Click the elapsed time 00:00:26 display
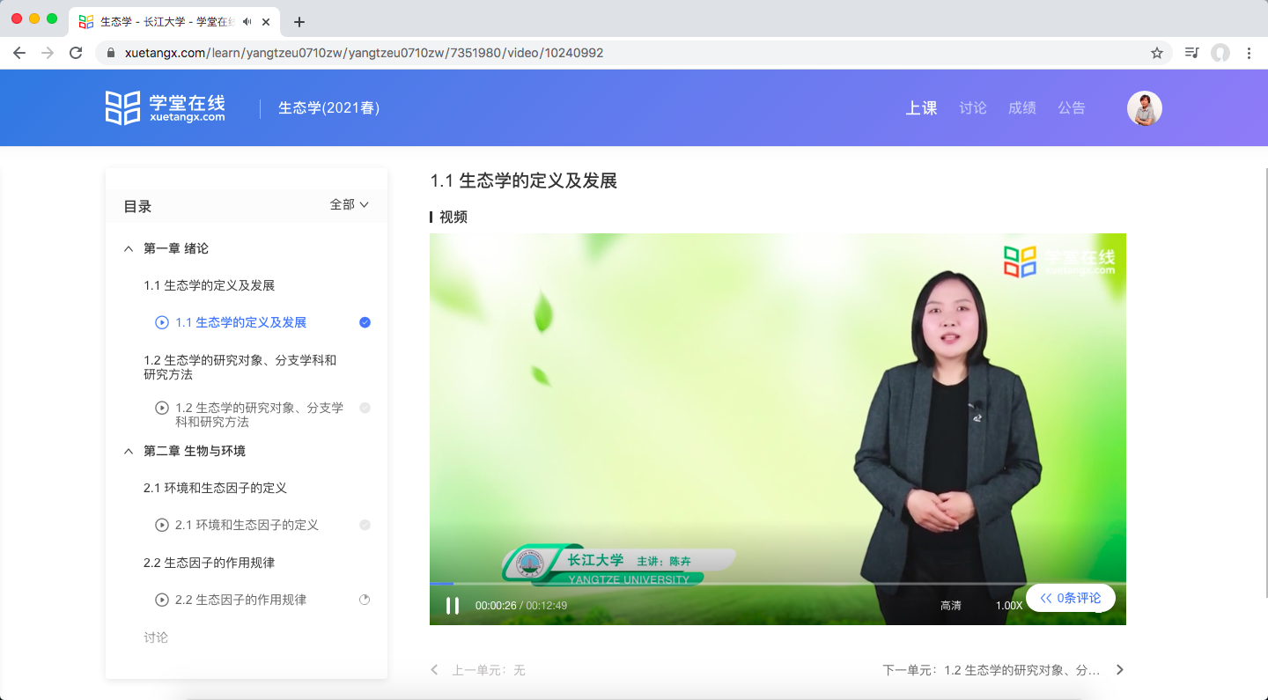1268x700 pixels. [x=496, y=606]
